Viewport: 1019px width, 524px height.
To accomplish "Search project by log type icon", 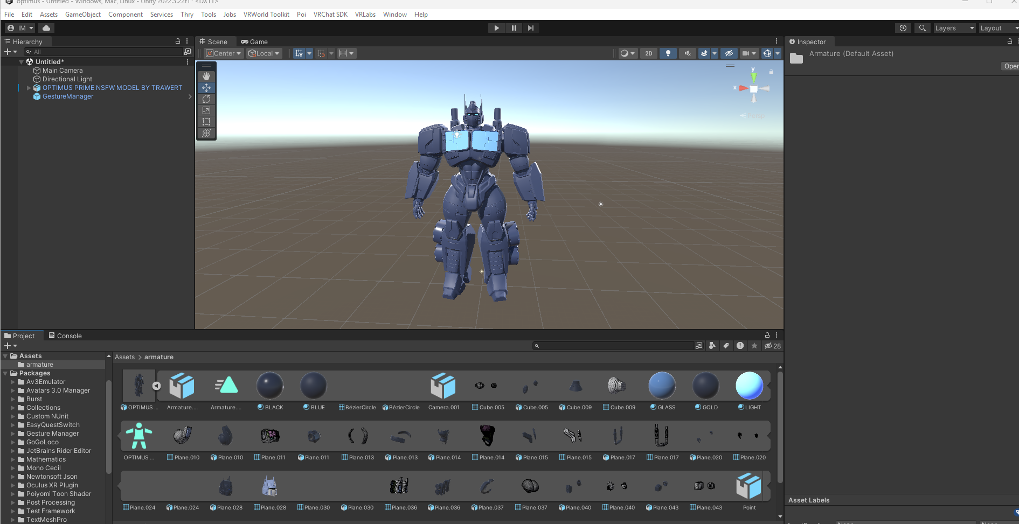I will pos(740,346).
